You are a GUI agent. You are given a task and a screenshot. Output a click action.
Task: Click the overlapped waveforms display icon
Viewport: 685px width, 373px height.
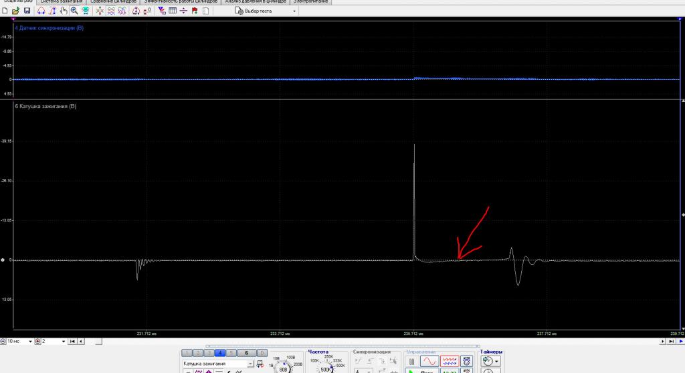click(x=122, y=11)
